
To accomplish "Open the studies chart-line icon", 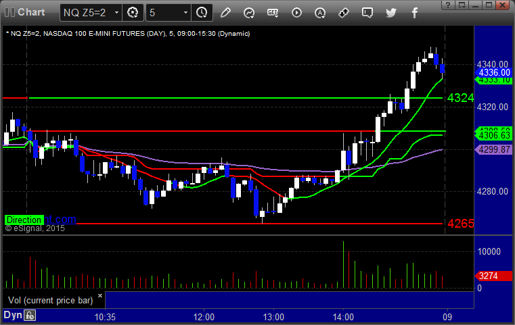I will [249, 13].
